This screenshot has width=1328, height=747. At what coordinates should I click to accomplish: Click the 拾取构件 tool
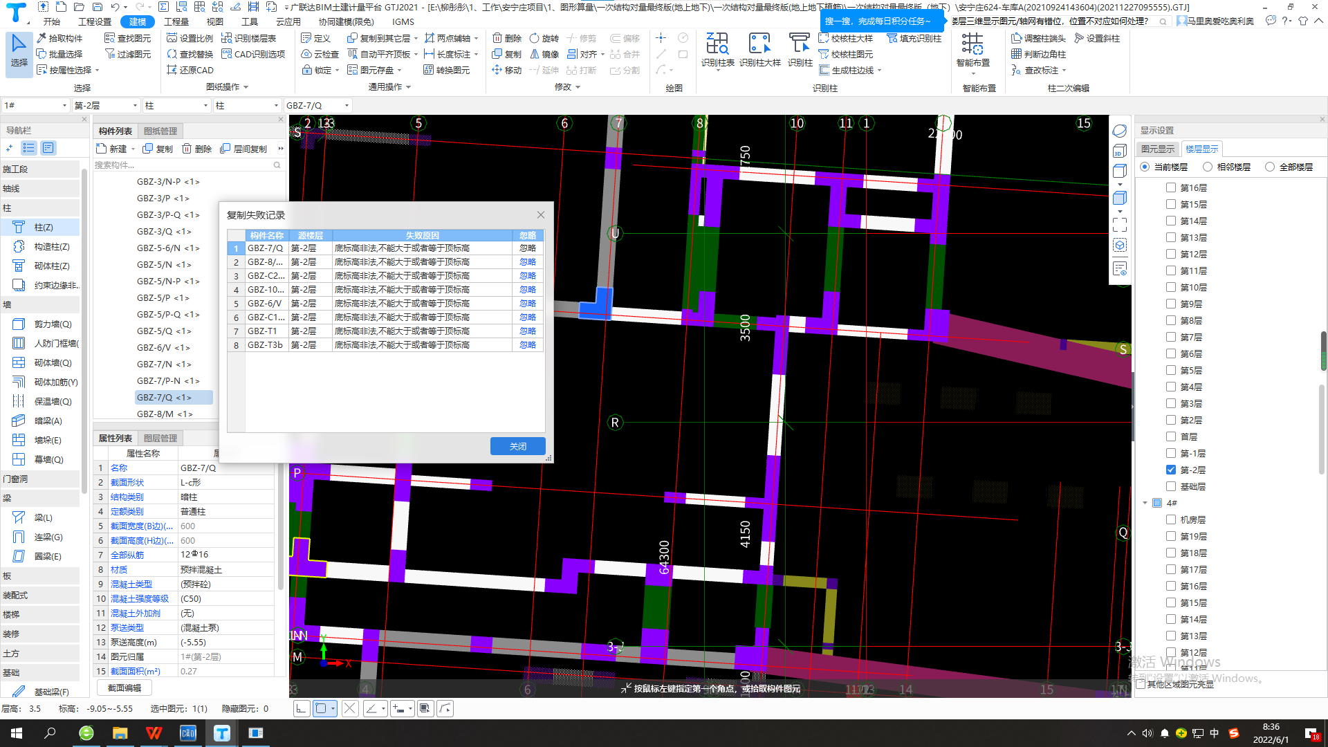pos(59,38)
